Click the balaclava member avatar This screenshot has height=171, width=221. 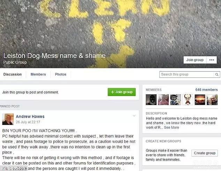click(151, 99)
